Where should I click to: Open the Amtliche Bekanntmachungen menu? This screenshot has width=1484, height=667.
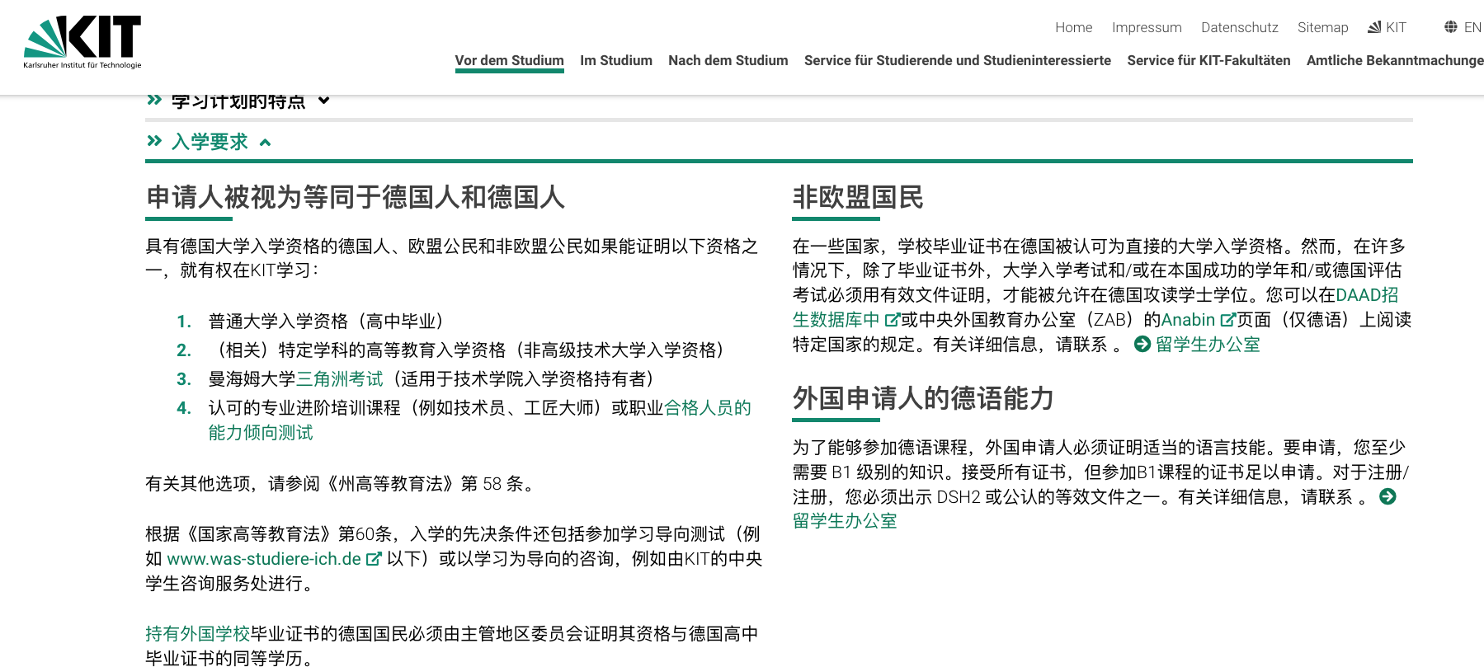1395,60
